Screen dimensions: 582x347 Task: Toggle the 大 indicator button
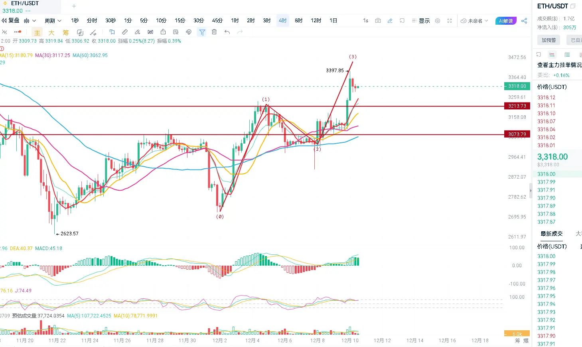coord(51,33)
